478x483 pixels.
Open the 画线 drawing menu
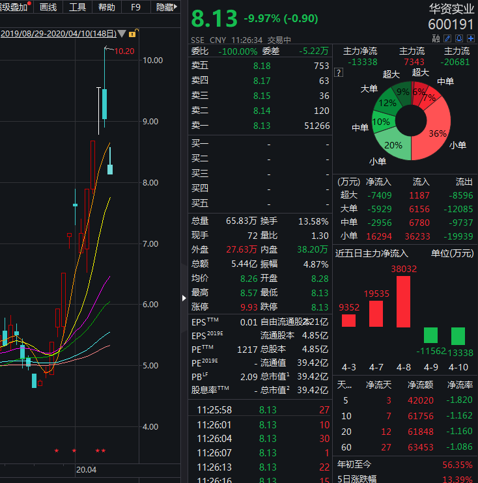pos(48,7)
